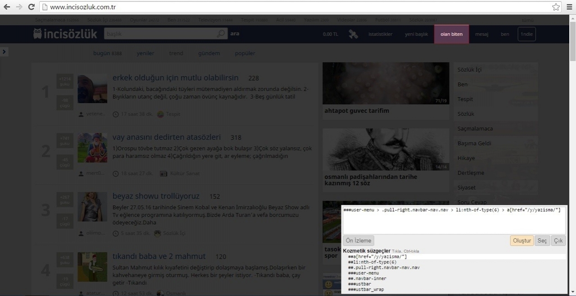
Task: Click the -45 çükü downvote box
Action: tap(64, 162)
